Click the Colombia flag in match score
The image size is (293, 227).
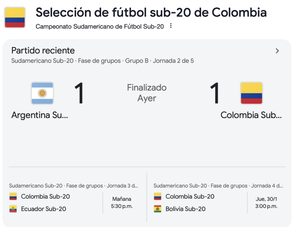(252, 93)
